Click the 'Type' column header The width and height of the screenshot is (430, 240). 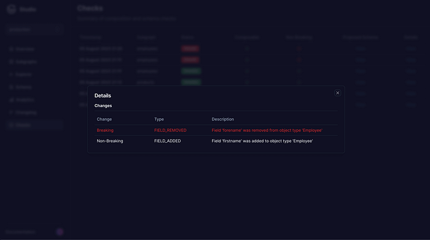[159, 119]
